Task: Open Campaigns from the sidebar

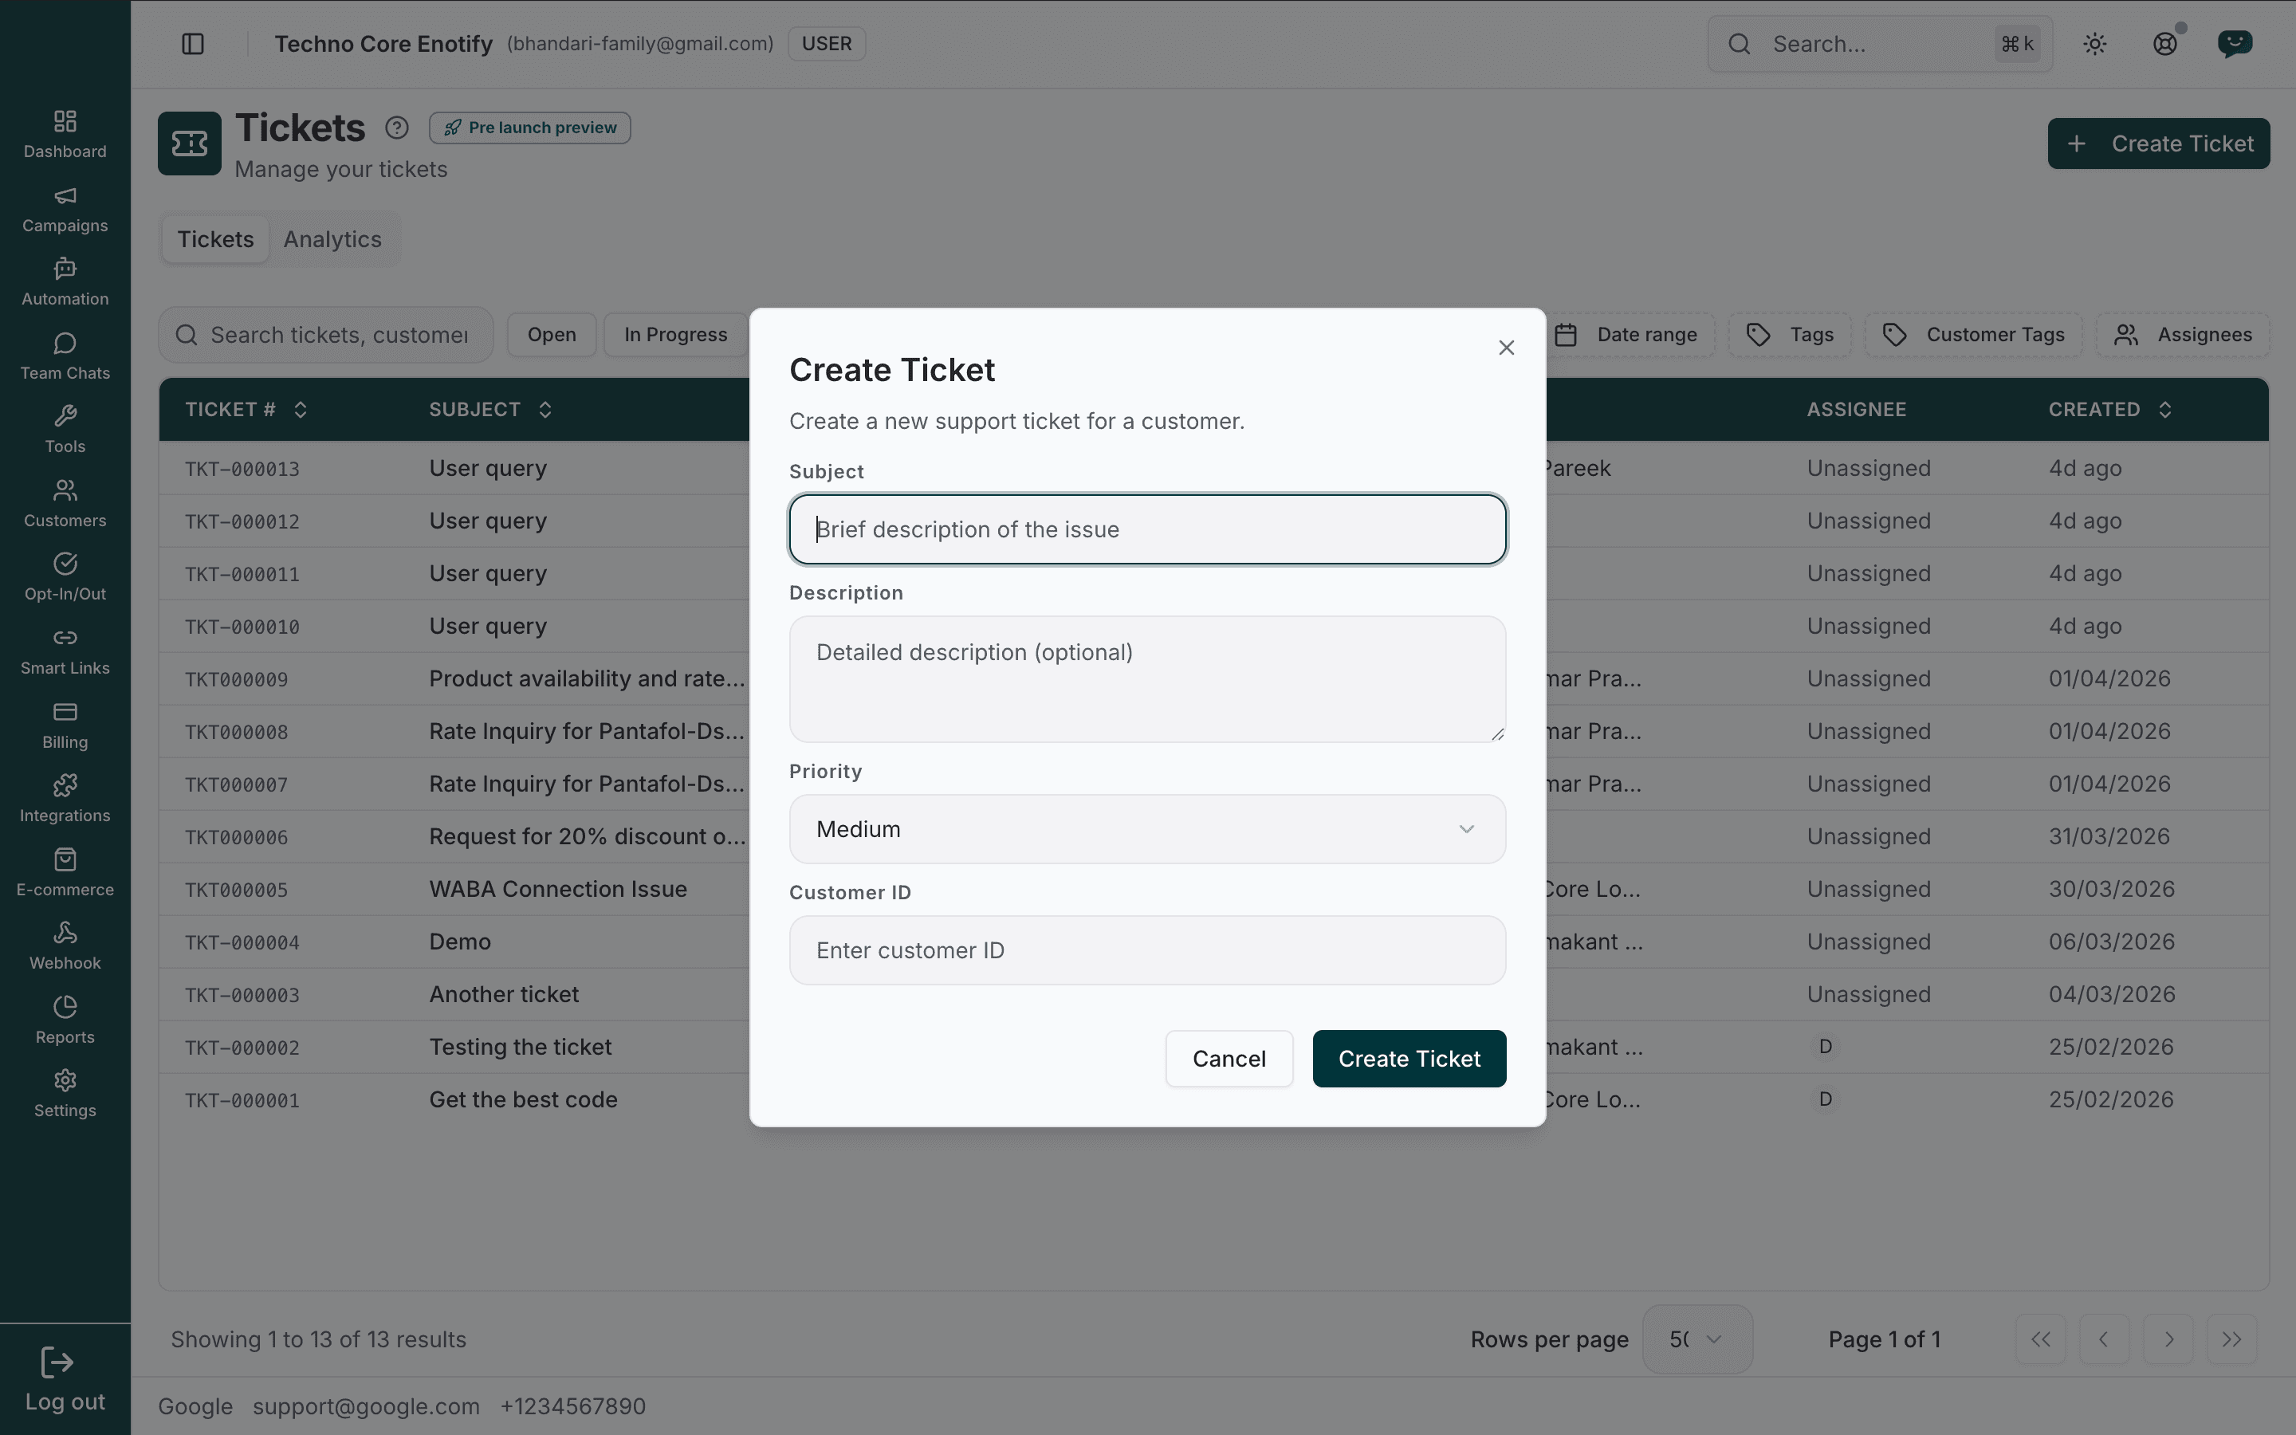Action: click(x=65, y=209)
